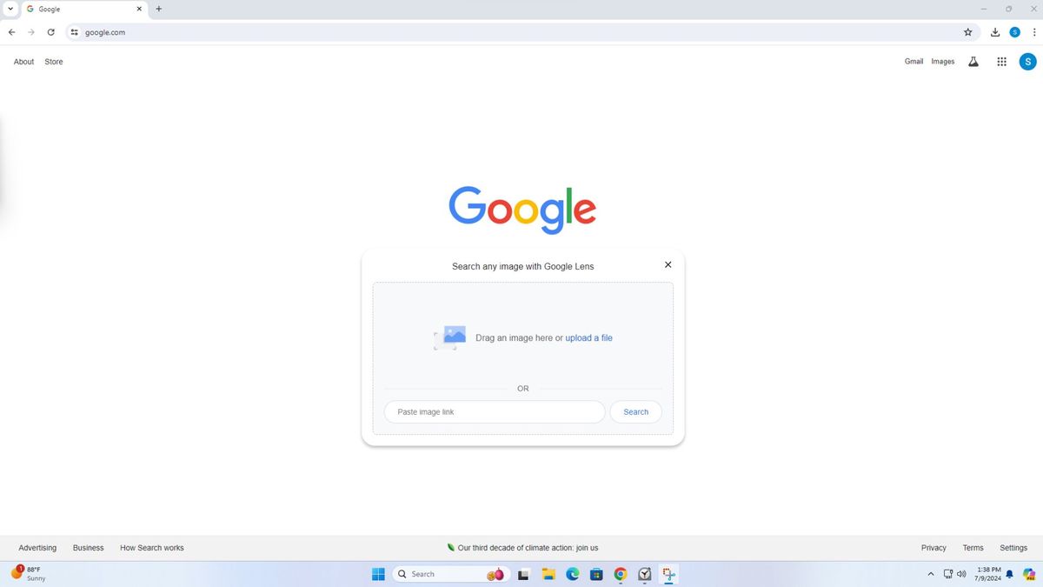Bookmark this page with the star icon
Image resolution: width=1043 pixels, height=587 pixels.
[967, 31]
